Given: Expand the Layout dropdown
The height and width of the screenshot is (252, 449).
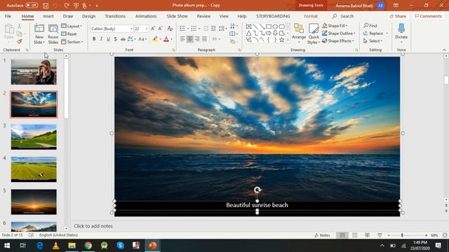Looking at the screenshot, I should (x=72, y=26).
